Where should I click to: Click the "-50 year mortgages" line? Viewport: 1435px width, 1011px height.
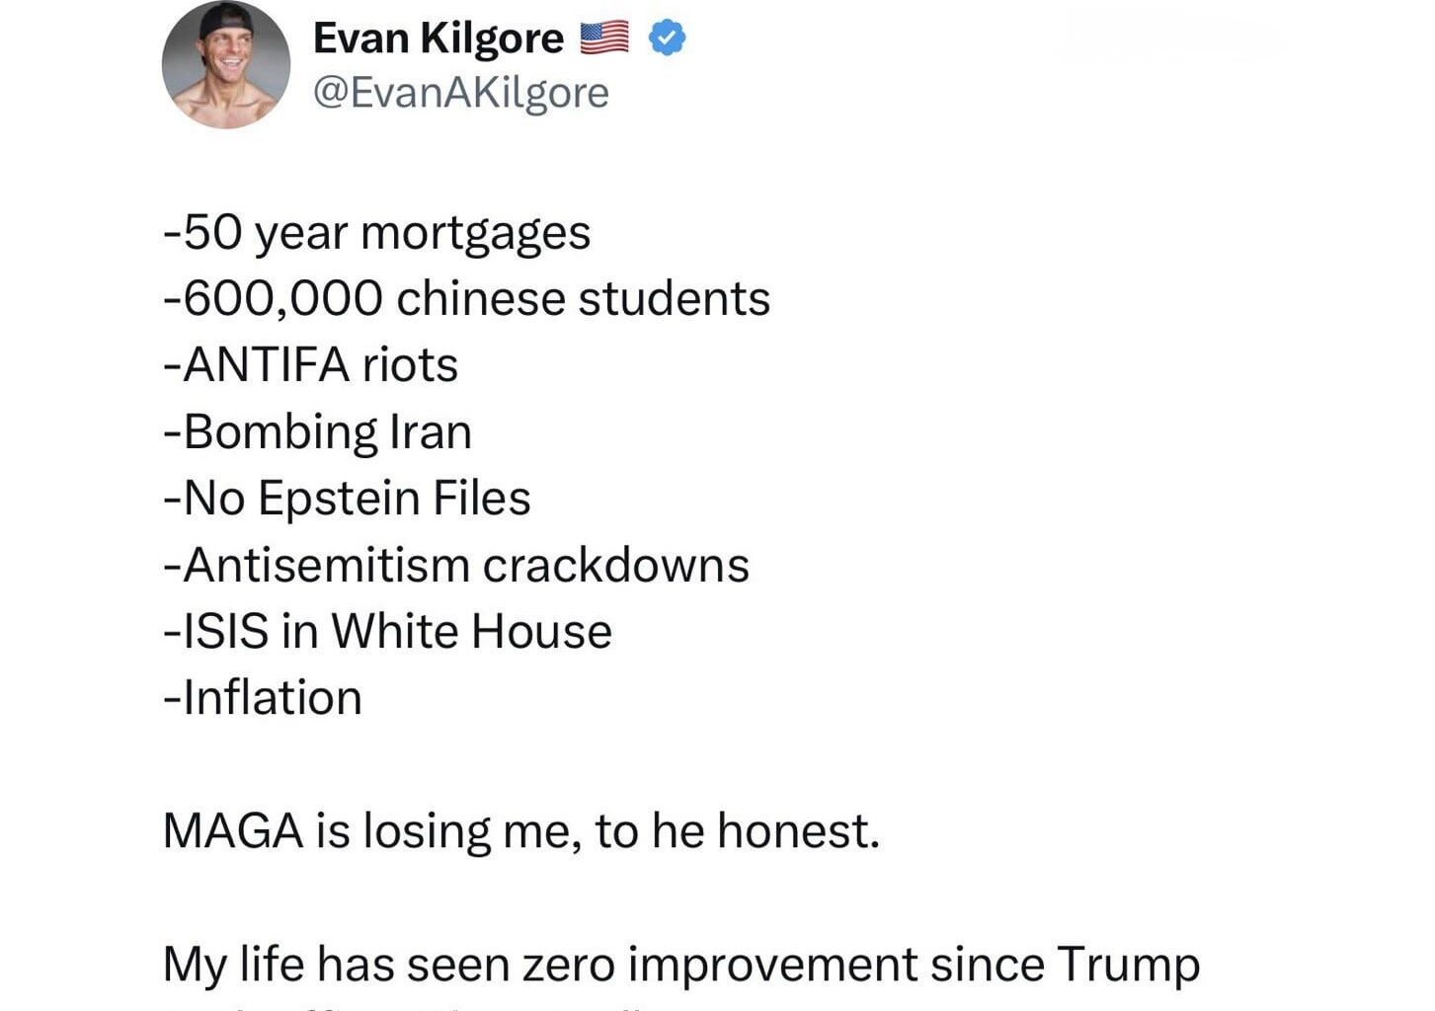point(376,233)
